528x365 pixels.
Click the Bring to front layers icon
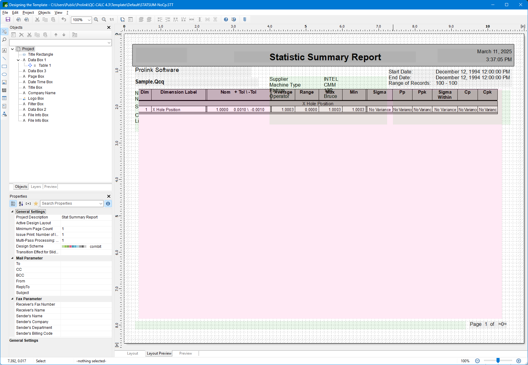point(141,20)
